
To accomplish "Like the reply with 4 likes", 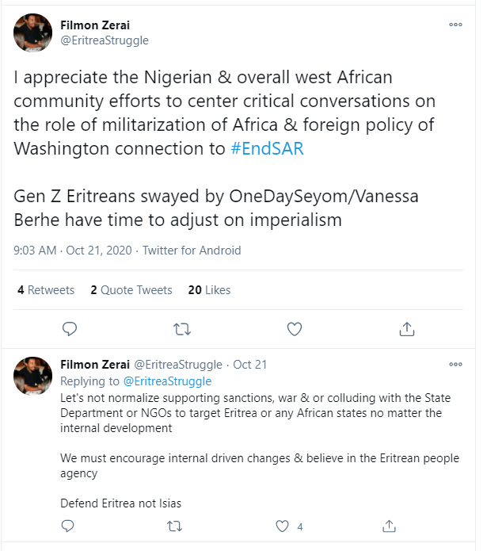I will coord(283,525).
